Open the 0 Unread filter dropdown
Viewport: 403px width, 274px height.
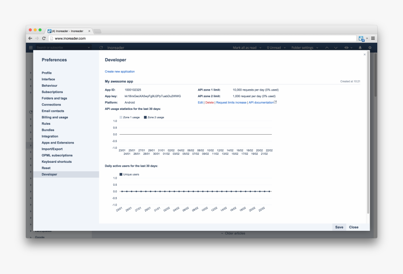coord(276,47)
